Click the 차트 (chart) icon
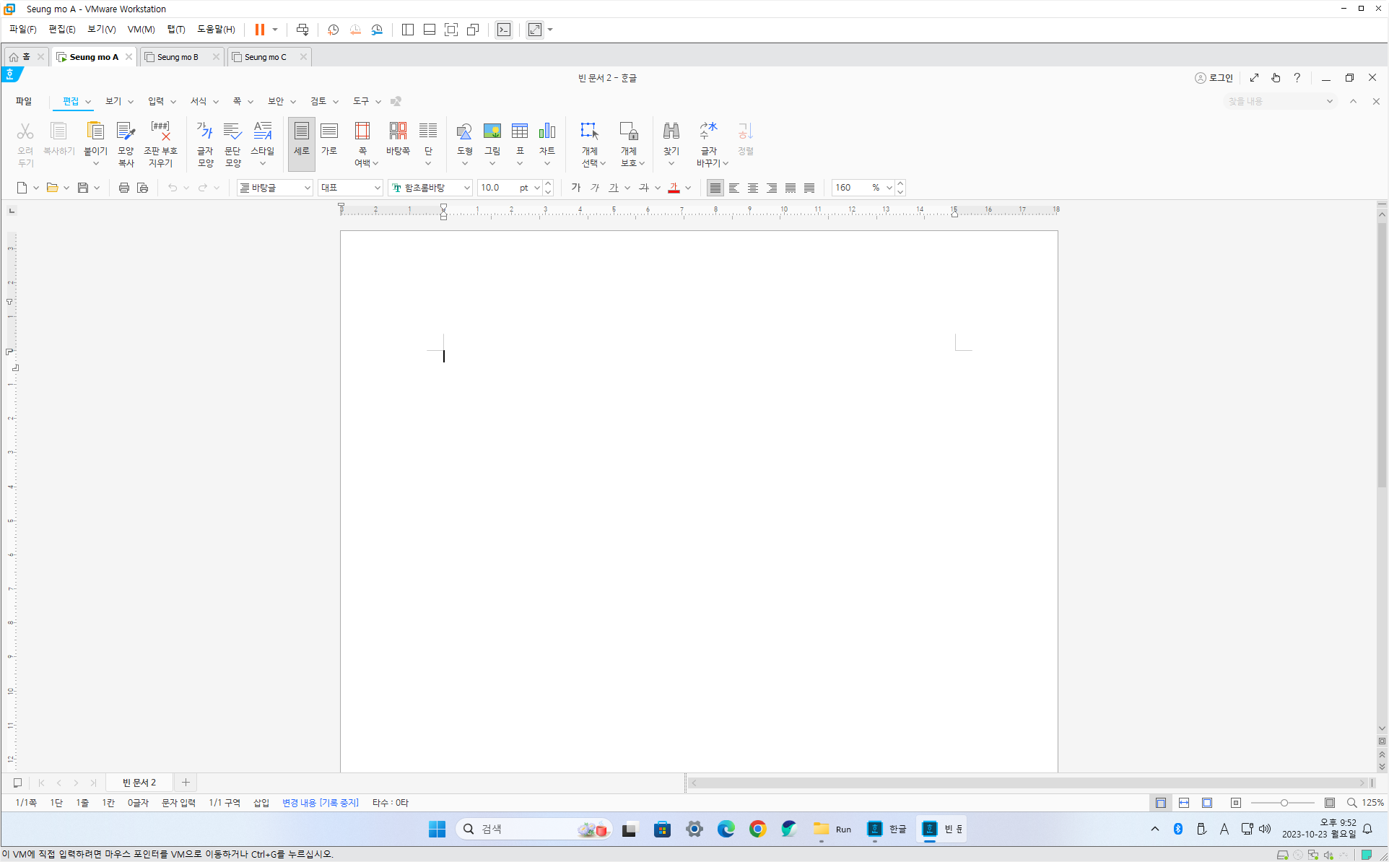This screenshot has width=1389, height=862. 547,131
